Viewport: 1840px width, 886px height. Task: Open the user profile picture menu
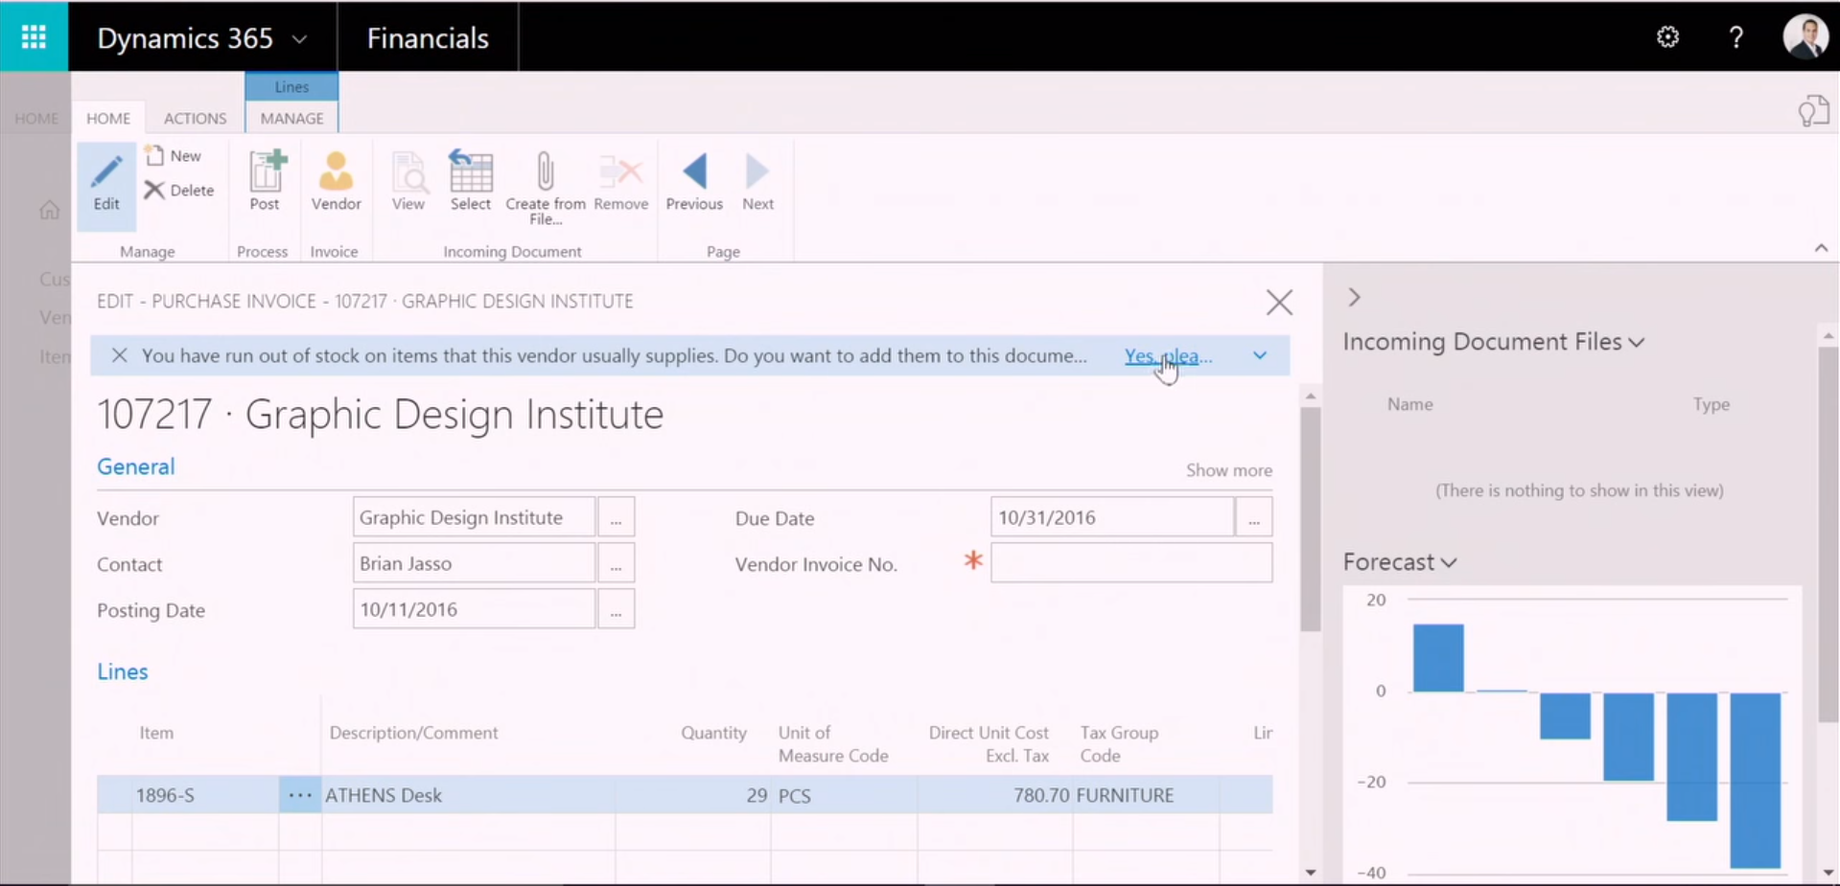[1805, 37]
